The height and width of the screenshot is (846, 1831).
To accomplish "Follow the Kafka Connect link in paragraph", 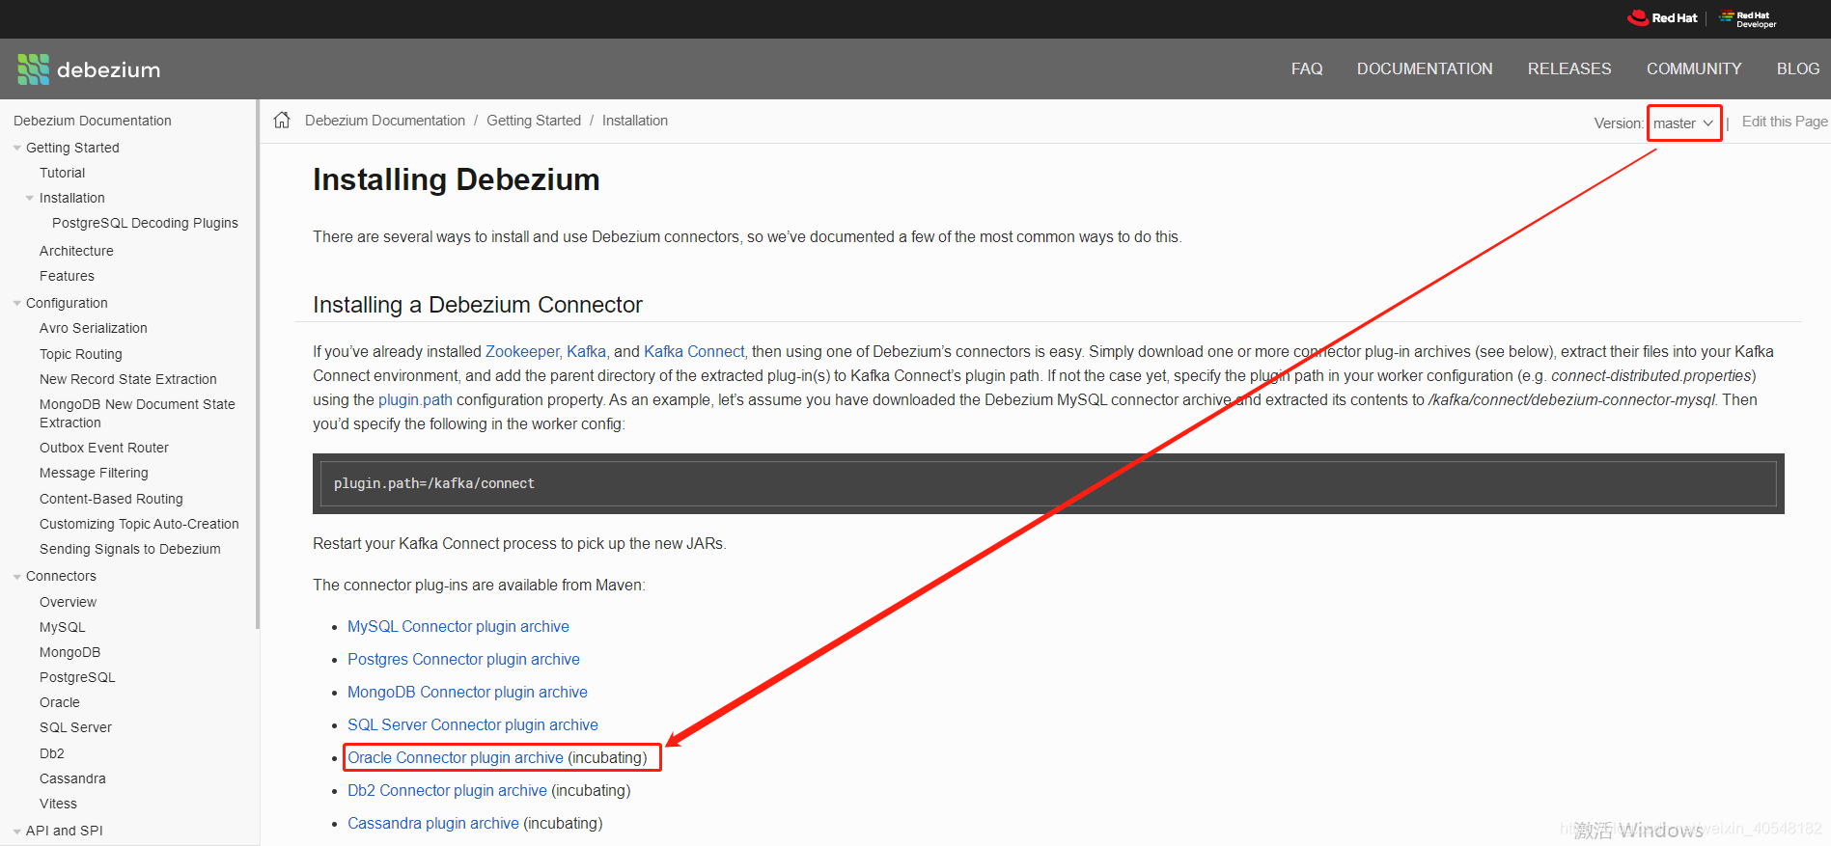I will pyautogui.click(x=694, y=351).
